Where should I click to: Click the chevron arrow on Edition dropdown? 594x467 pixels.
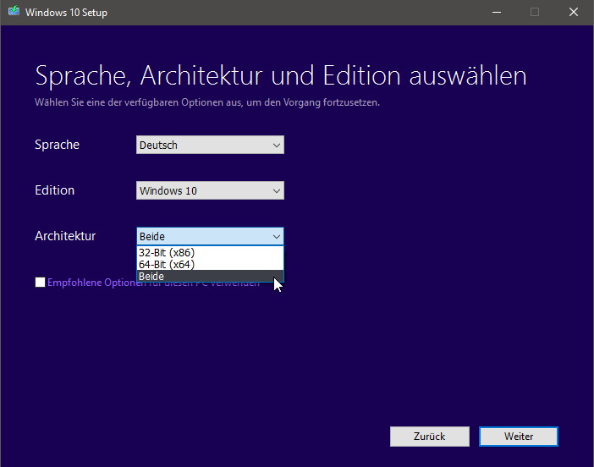tap(276, 191)
